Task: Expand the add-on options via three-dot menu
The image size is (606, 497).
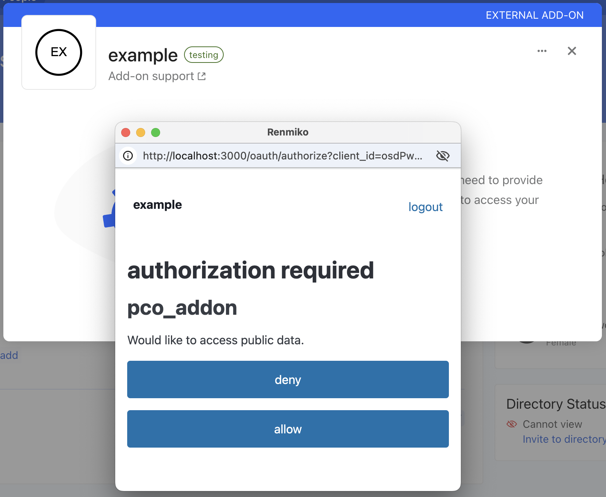Action: tap(542, 51)
